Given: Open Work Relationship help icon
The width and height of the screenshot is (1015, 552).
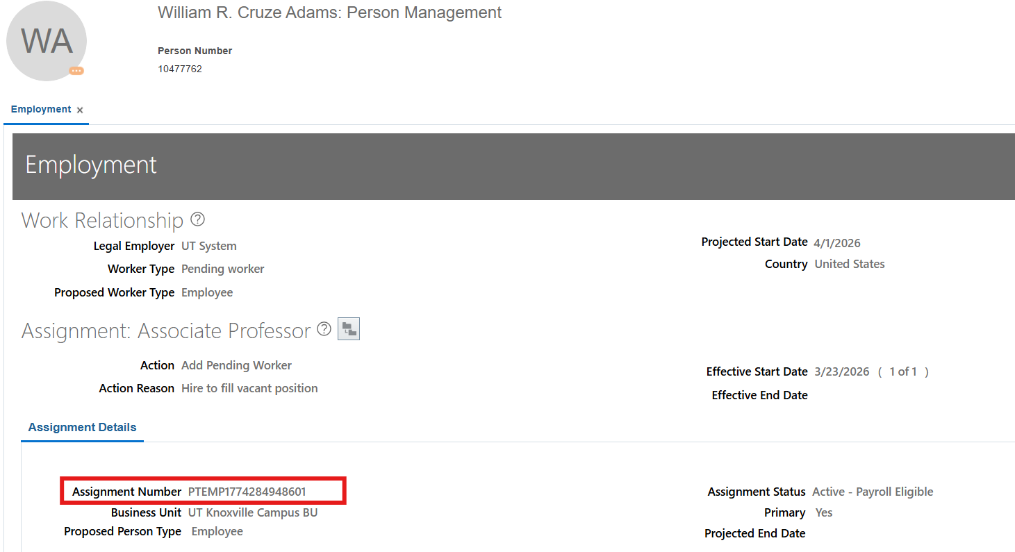Looking at the screenshot, I should tap(198, 219).
